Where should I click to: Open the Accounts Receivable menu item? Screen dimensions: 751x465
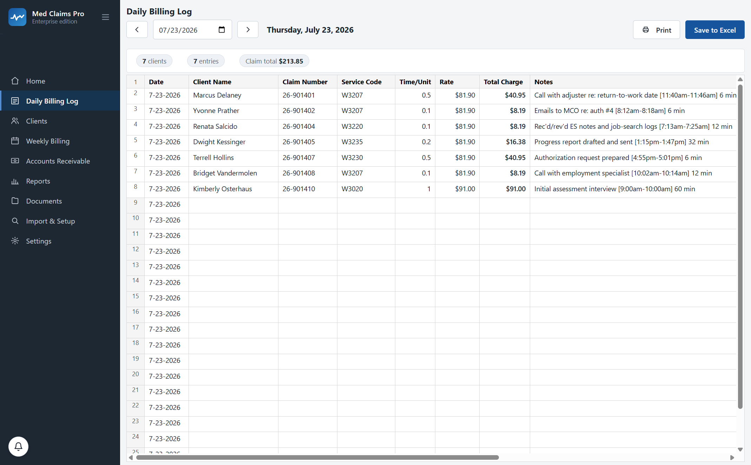(x=60, y=161)
